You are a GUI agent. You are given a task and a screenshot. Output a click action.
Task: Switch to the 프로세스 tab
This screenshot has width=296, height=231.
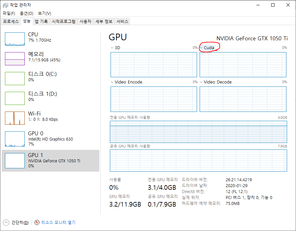click(x=11, y=21)
